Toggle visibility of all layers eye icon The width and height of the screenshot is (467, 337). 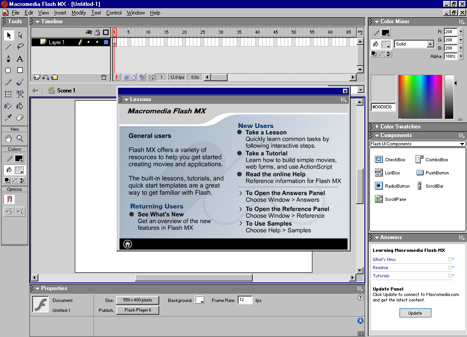(x=89, y=32)
